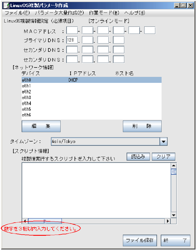Save parameters with the ファイル保存 button
Screen dimensions: 196x250
140,240
